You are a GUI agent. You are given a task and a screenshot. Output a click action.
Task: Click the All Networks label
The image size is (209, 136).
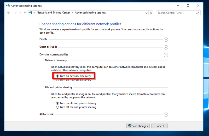point(47,114)
